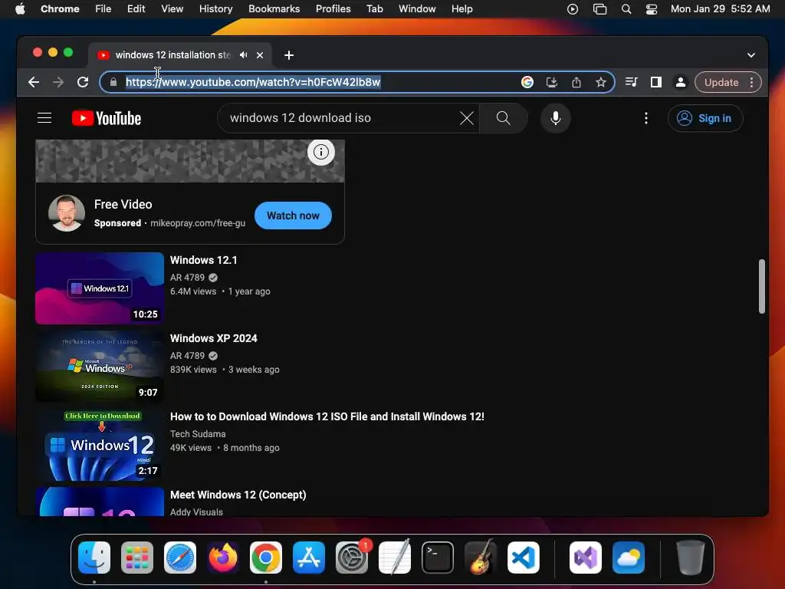Bookmark this tab with the star
Screen dimensions: 785x589
601,82
